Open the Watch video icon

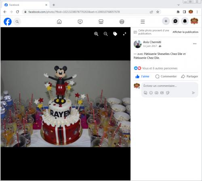(x=80, y=22)
